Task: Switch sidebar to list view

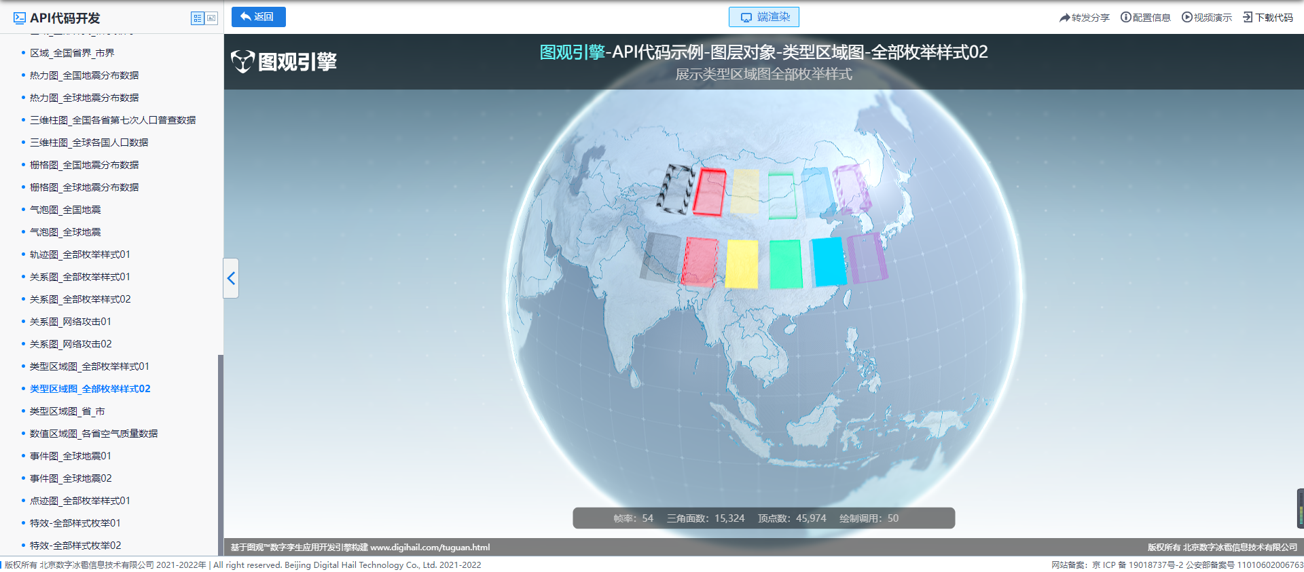Action: coord(198,18)
